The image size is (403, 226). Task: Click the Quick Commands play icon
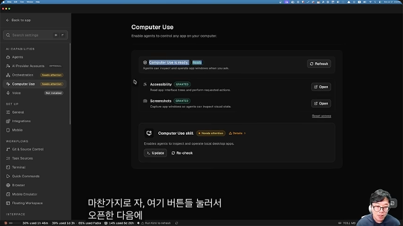8,176
